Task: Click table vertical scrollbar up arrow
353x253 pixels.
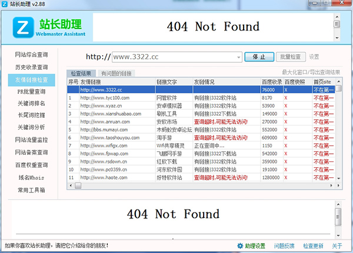Action: point(339,82)
